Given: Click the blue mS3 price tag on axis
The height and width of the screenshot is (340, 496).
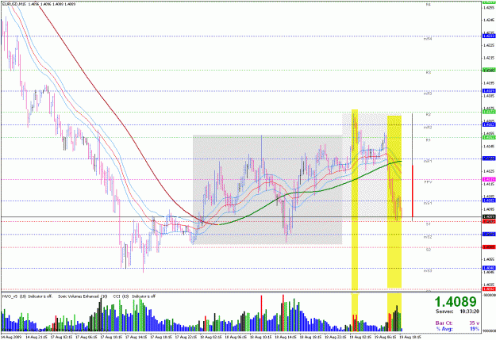Looking at the screenshot, I should (489, 268).
